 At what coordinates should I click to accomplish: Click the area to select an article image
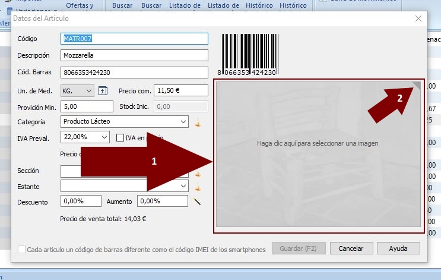(x=318, y=155)
